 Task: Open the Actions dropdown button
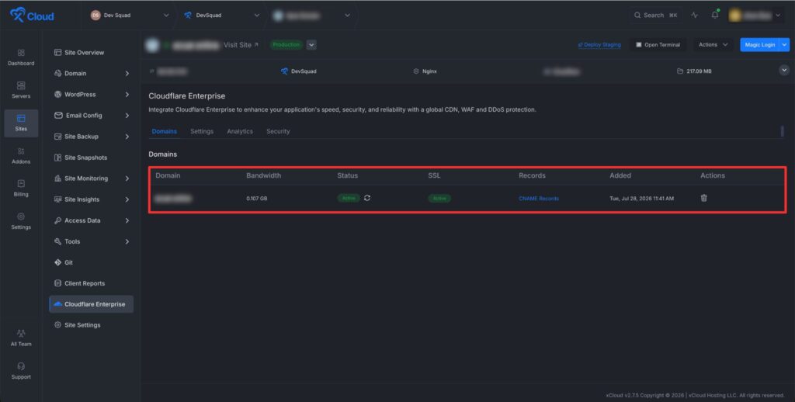click(x=713, y=44)
